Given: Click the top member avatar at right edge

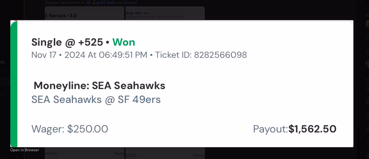Looking at the screenshot, I should [x=367, y=24].
